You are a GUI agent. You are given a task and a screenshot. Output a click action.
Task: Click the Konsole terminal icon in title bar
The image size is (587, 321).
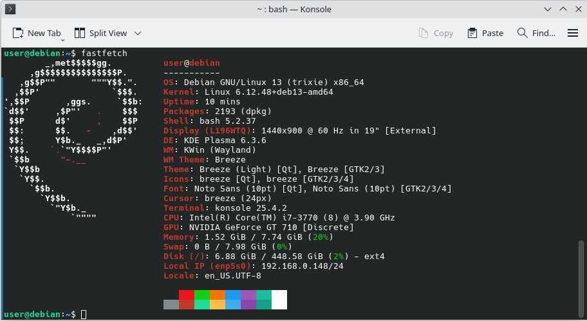point(10,8)
